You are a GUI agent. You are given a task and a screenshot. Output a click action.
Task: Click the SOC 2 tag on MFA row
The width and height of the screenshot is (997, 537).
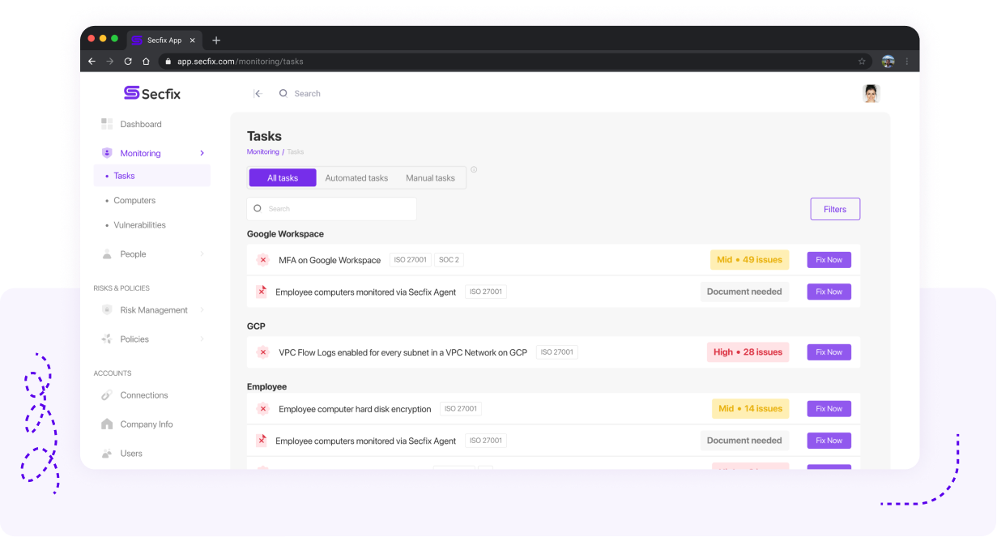[449, 260]
